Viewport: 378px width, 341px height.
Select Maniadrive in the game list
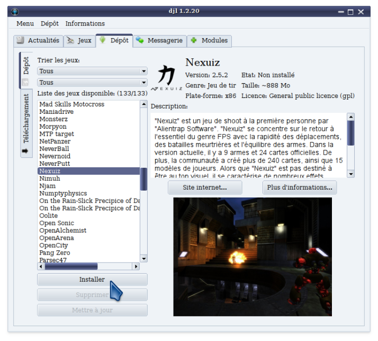click(x=89, y=112)
